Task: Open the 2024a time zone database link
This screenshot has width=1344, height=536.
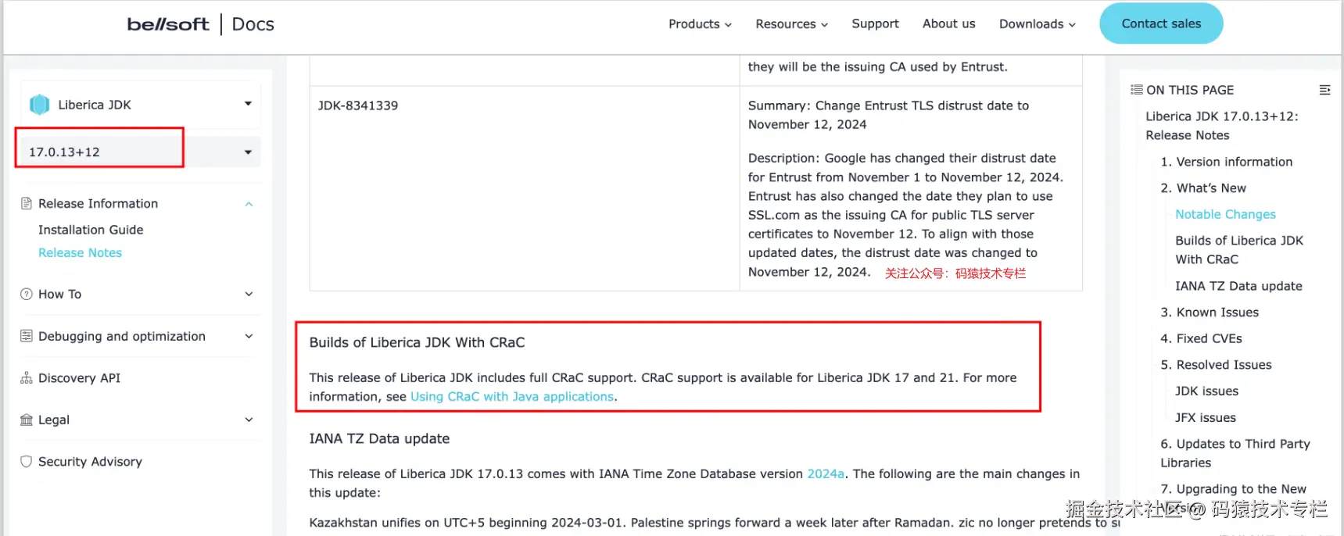Action: (825, 474)
